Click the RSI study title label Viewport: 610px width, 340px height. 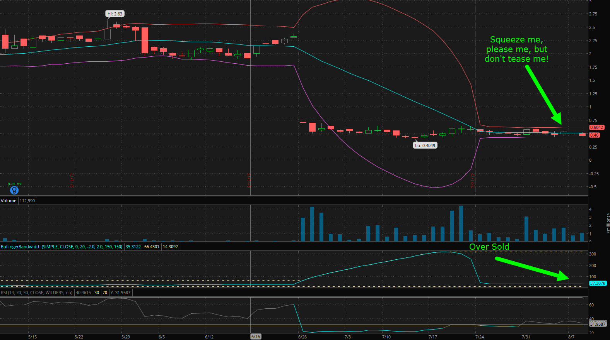pos(37,293)
